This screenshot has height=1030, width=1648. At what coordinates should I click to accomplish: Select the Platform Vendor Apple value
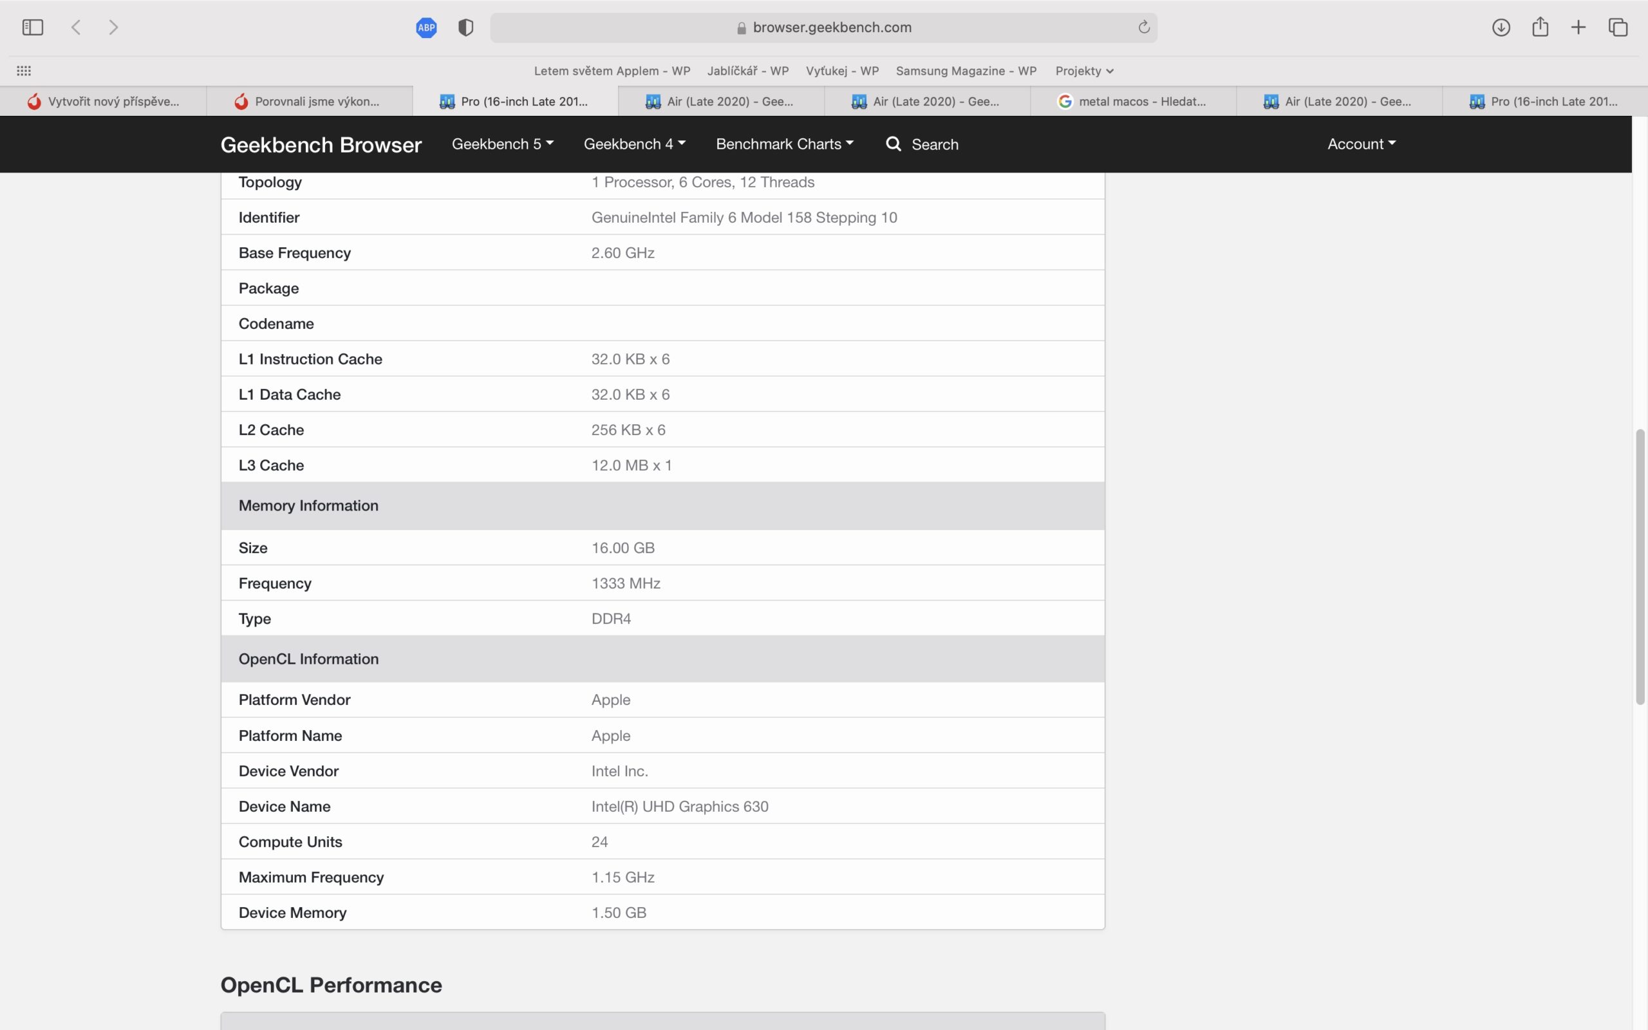coord(610,700)
